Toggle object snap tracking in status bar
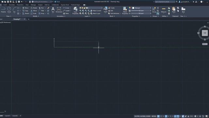The height and width of the screenshot is (118, 209). coord(175,116)
